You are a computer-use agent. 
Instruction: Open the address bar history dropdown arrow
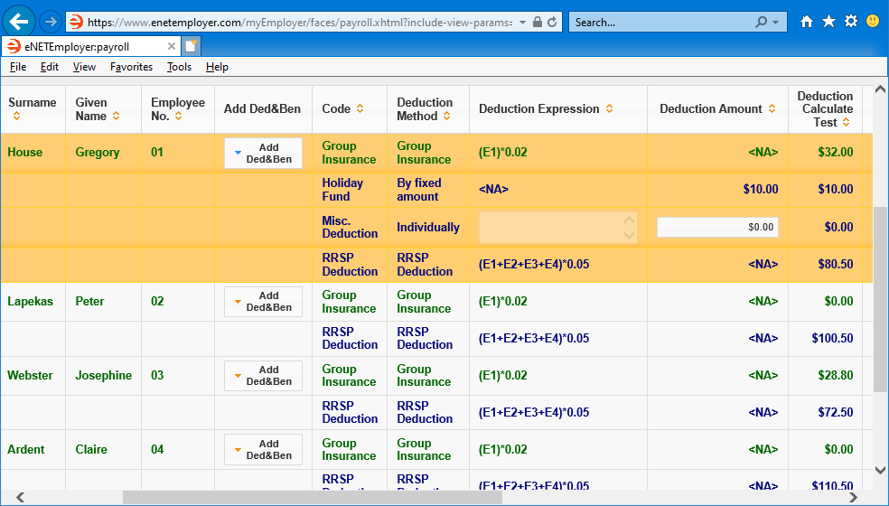tap(522, 23)
